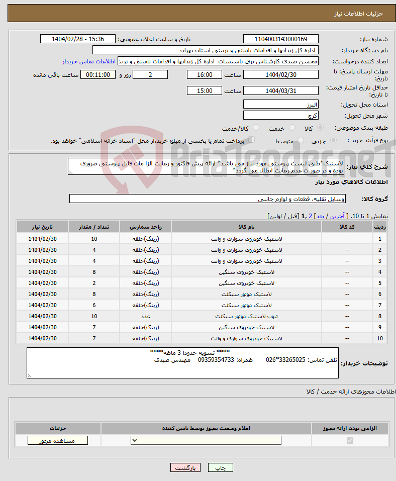Click the buyer notes text area
396x481 pixels.
[182, 363]
